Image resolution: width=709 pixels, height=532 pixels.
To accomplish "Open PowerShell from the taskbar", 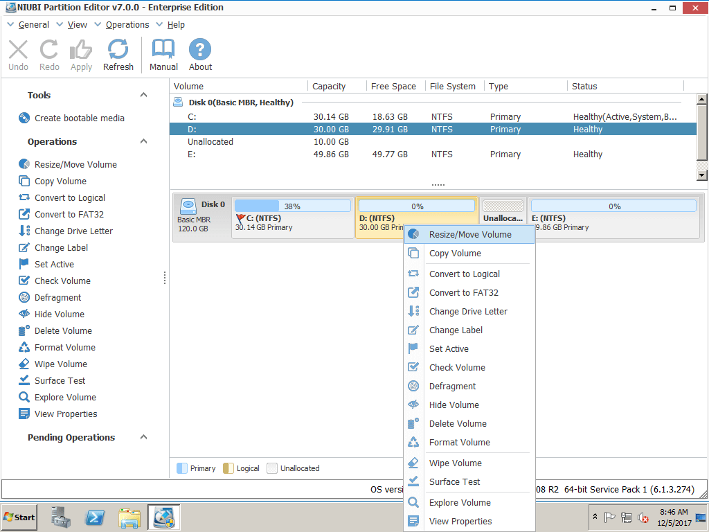I will [x=95, y=517].
